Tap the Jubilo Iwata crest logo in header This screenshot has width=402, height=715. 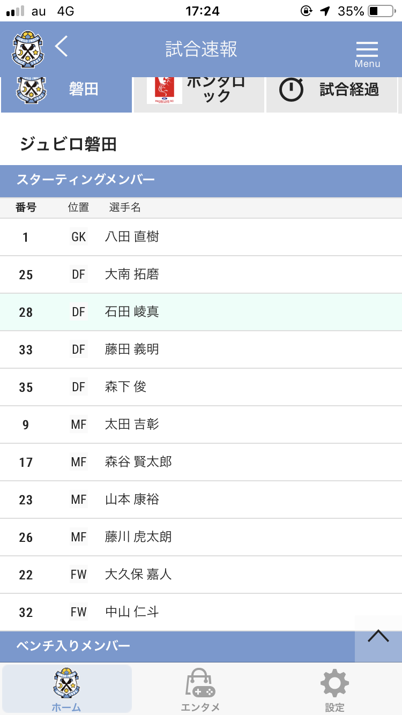point(27,49)
